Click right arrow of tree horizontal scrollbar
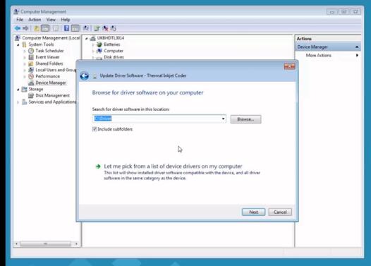The height and width of the screenshot is (266, 371). tap(76, 243)
